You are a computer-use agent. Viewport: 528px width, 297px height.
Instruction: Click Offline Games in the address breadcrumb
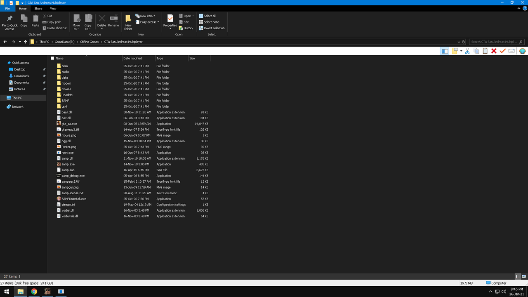[x=89, y=42]
